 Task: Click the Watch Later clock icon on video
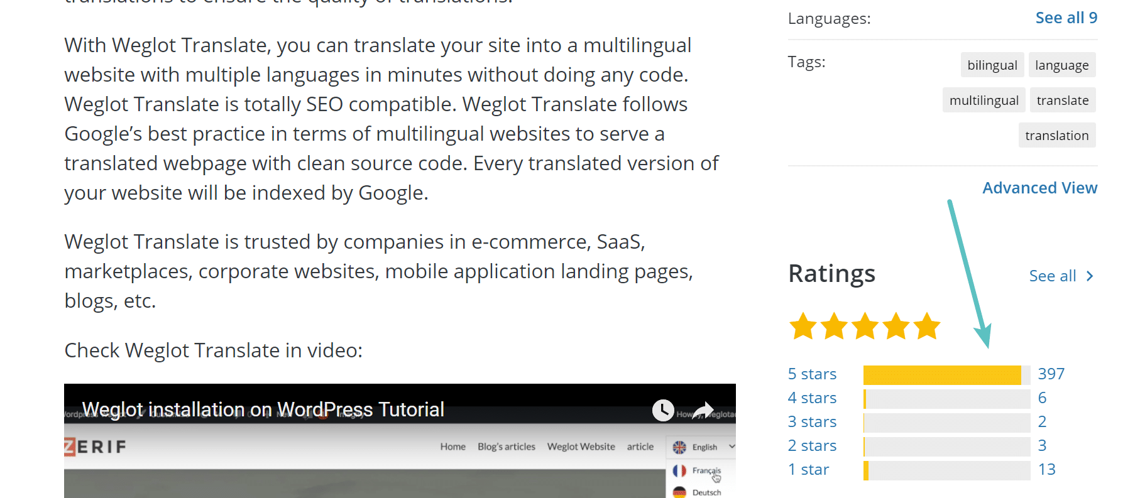(x=663, y=410)
